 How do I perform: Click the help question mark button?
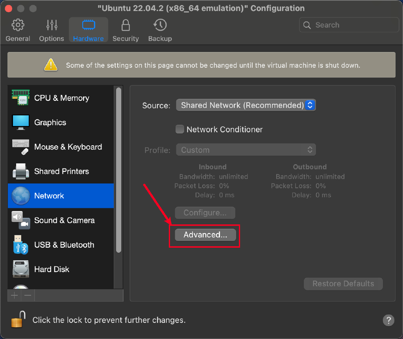(388, 320)
